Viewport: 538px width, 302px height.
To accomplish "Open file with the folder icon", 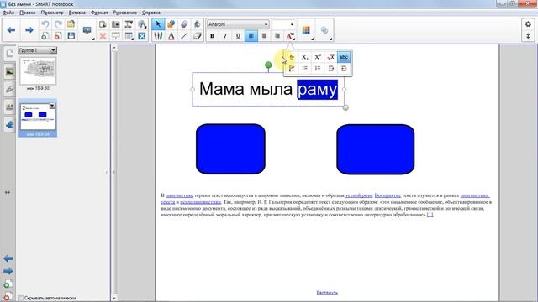I will (71, 24).
